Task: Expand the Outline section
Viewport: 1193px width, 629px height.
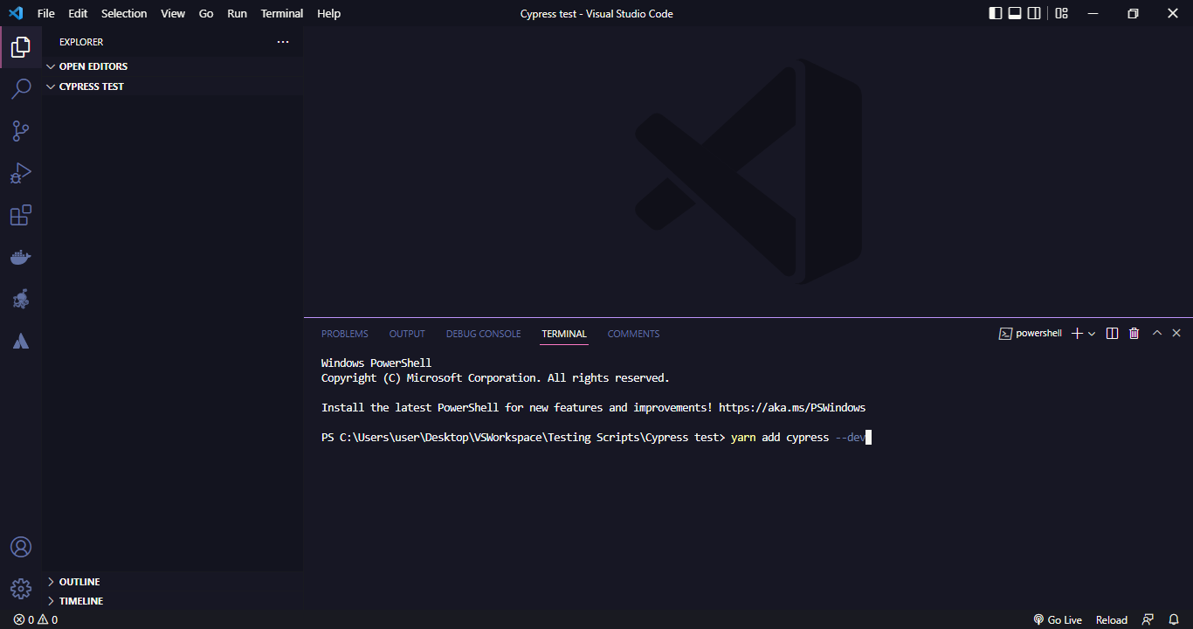Action: 79,582
